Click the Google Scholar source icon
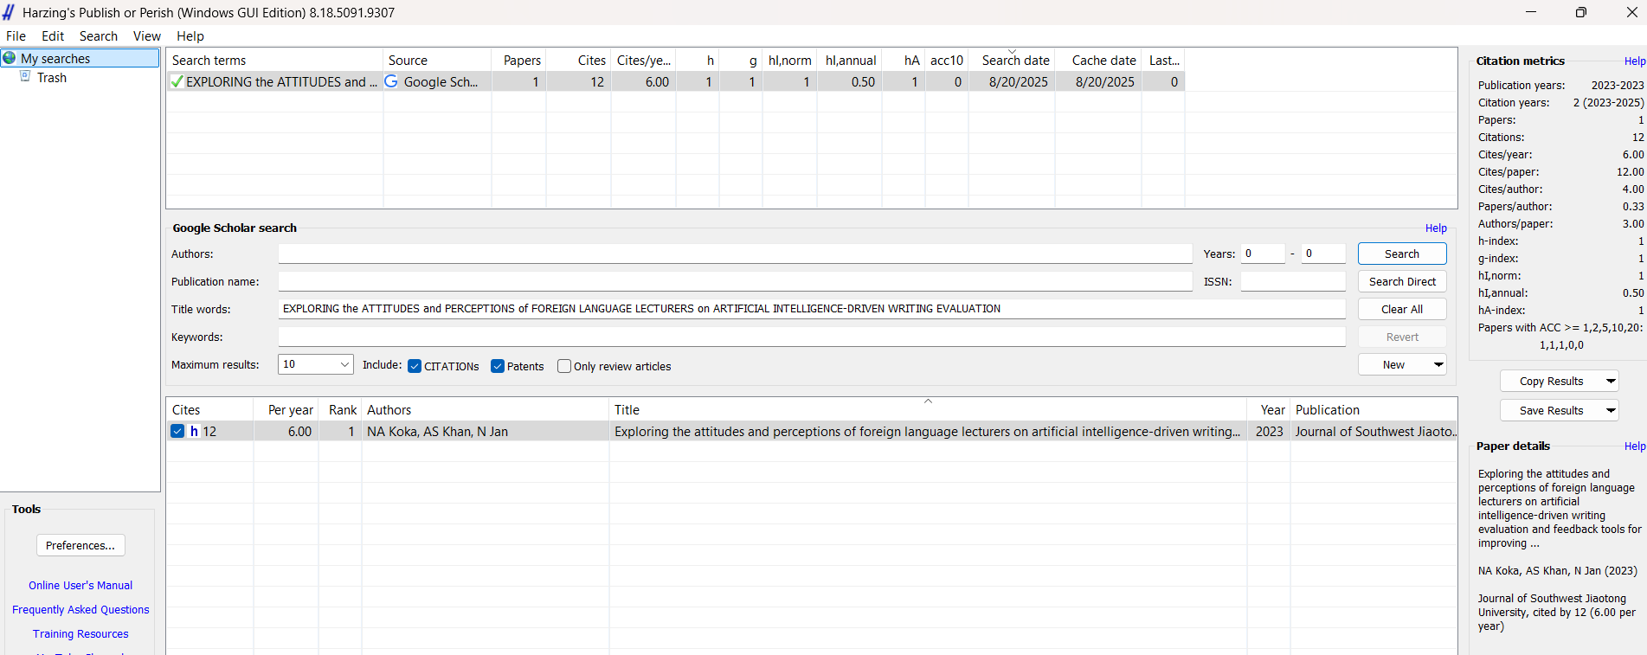Screen dimensions: 1647x655 click(x=391, y=81)
